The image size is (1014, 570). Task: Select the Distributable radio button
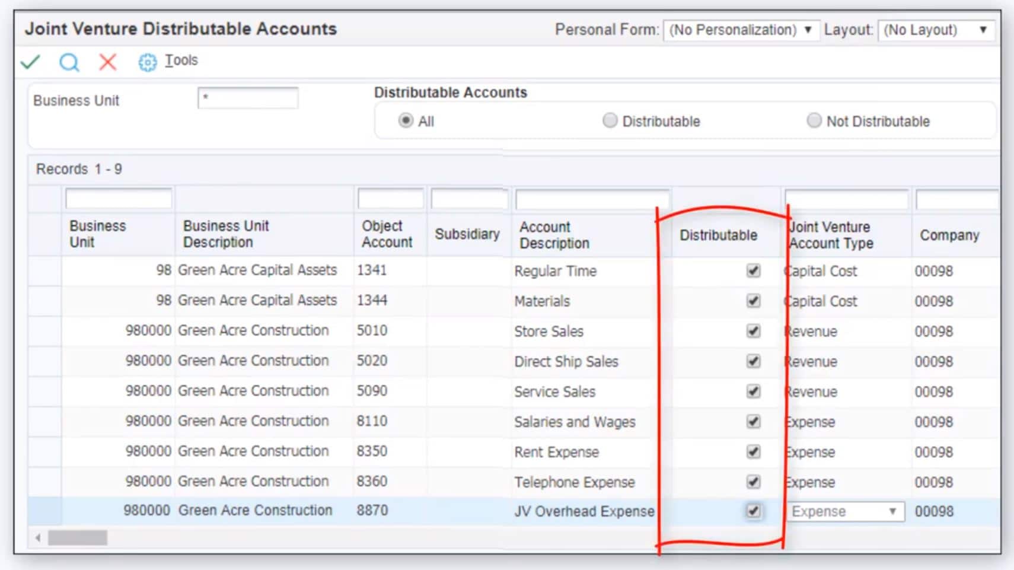point(610,120)
